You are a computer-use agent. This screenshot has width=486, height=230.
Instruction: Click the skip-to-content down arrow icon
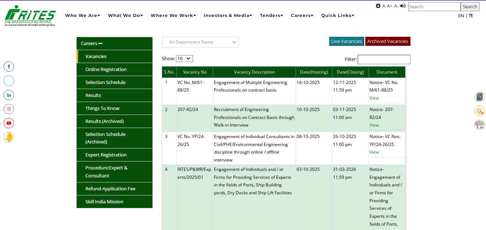tap(378, 6)
